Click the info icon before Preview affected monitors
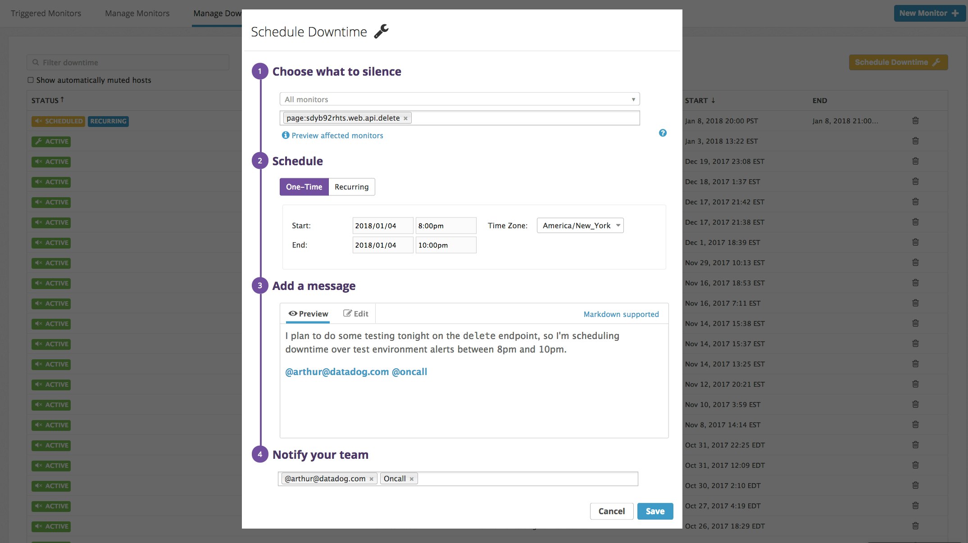Image resolution: width=968 pixels, height=543 pixels. pos(286,135)
